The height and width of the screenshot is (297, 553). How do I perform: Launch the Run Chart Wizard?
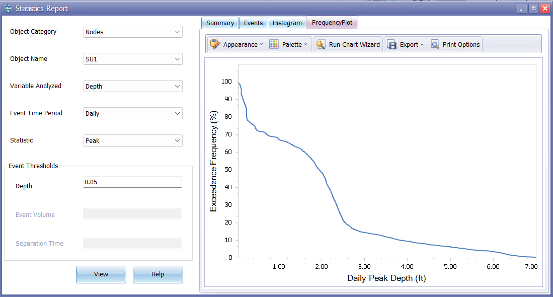[348, 44]
